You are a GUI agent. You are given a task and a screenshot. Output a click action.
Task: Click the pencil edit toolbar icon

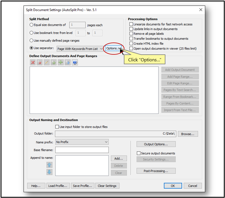pos(47,63)
